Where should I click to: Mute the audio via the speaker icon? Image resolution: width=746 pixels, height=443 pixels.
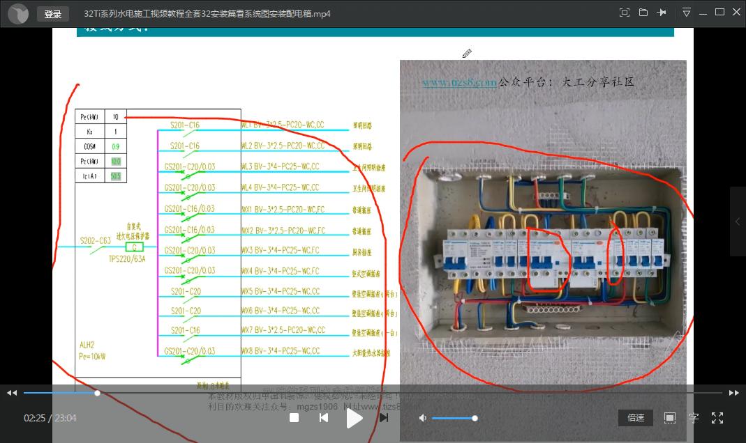(422, 417)
